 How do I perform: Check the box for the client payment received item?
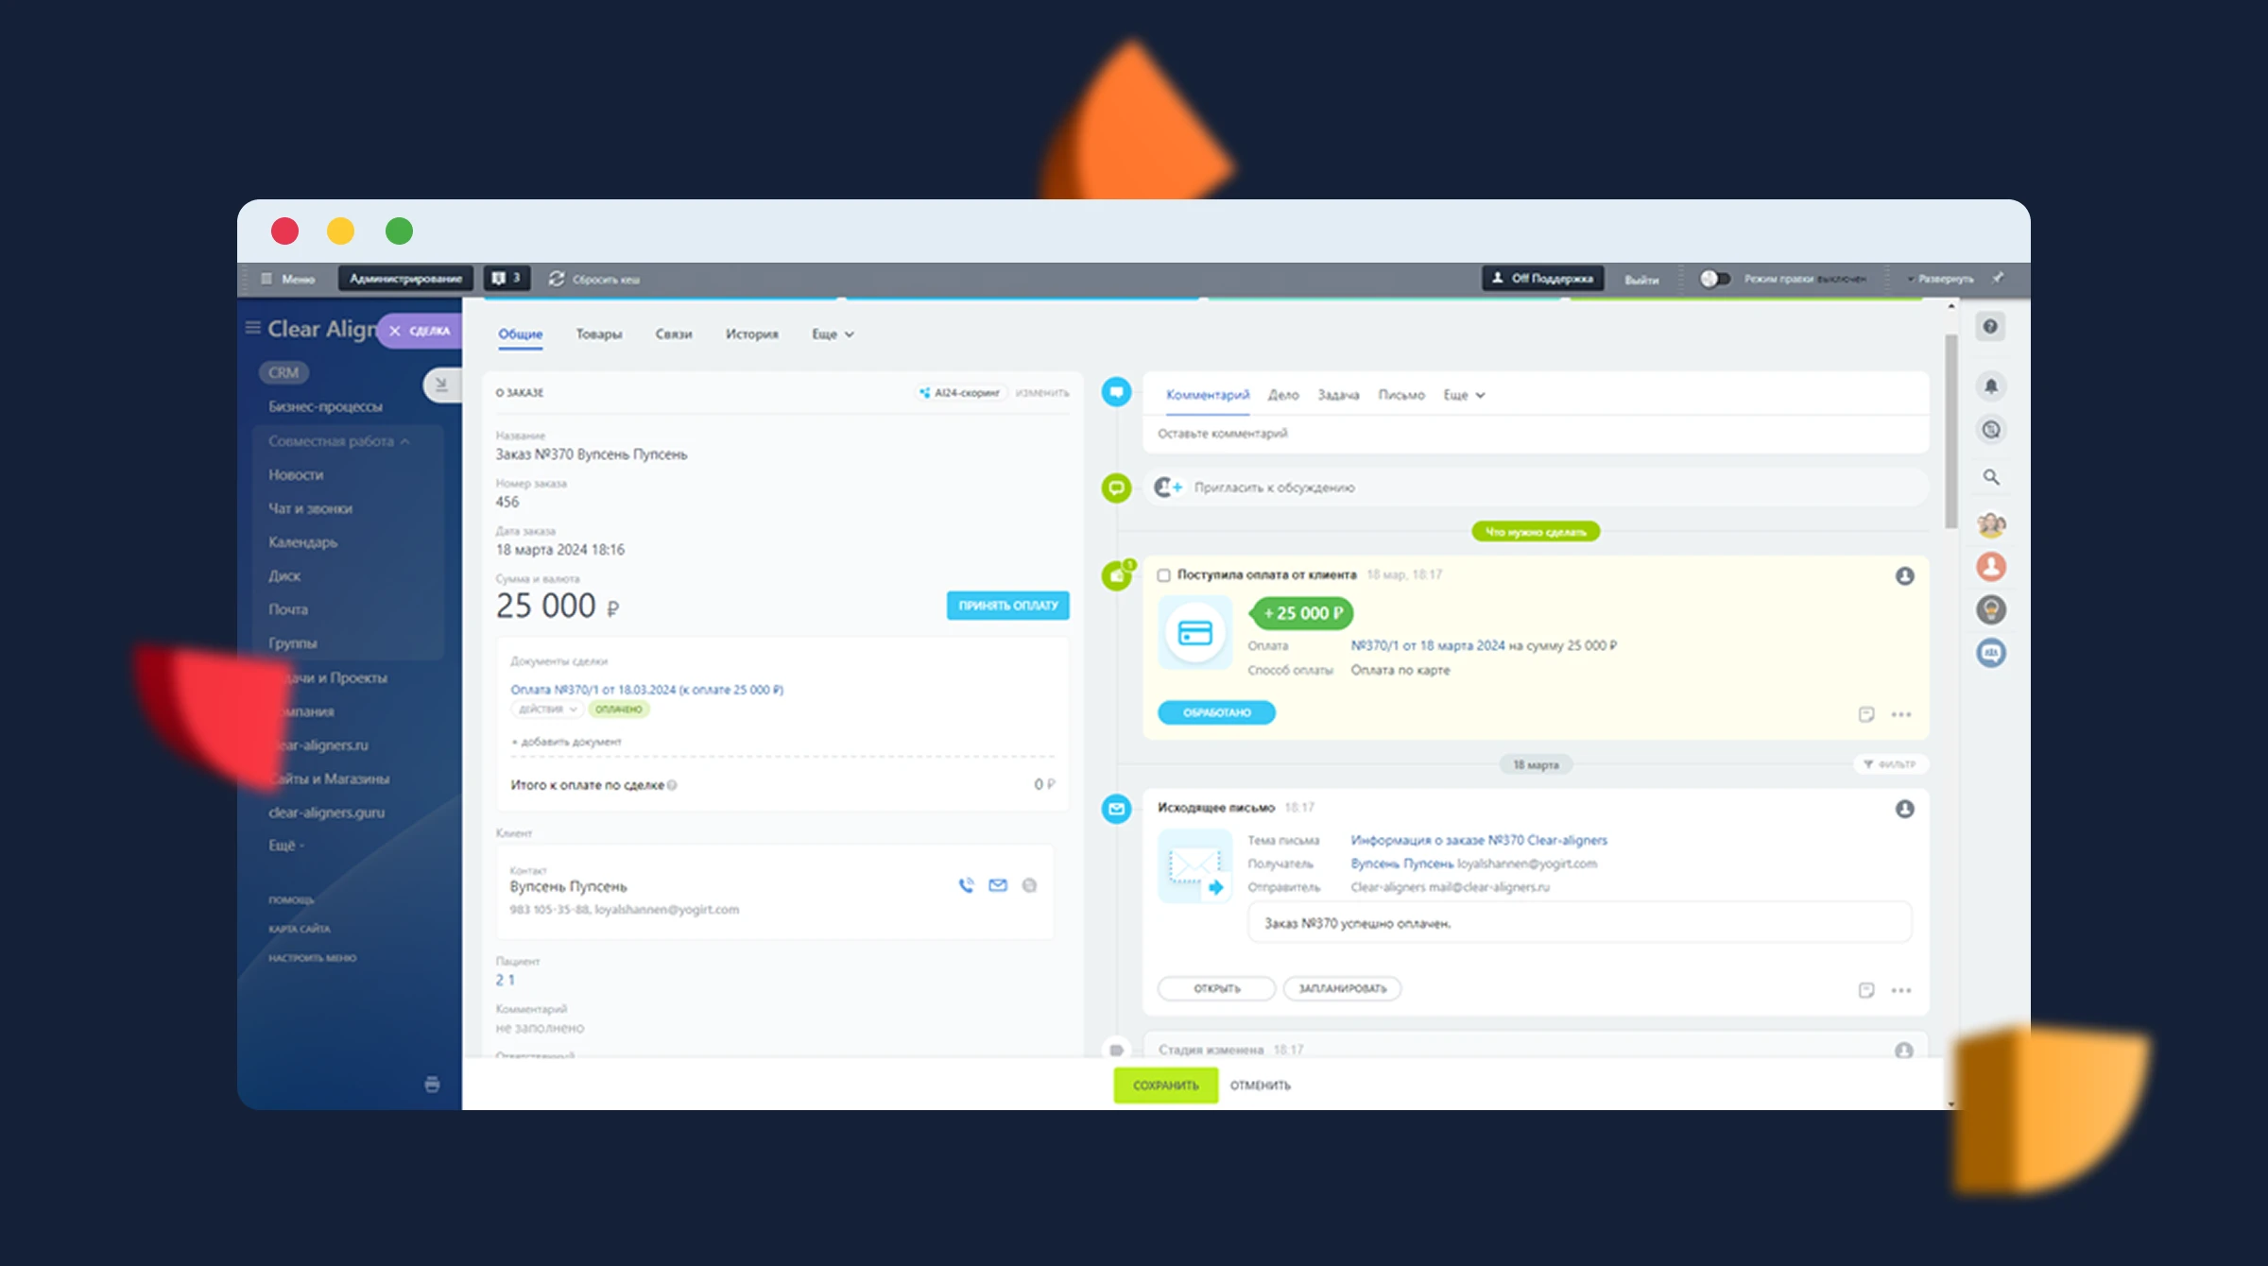pyautogui.click(x=1164, y=575)
